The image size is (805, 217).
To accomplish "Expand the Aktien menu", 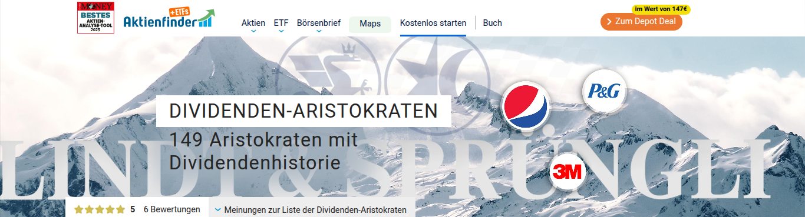I will click(x=253, y=24).
